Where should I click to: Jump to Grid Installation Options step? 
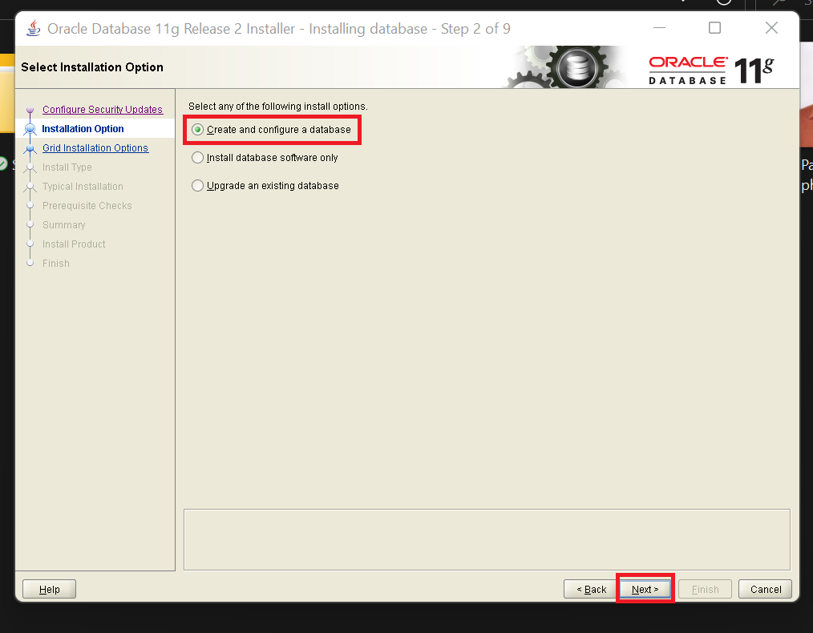(x=95, y=148)
